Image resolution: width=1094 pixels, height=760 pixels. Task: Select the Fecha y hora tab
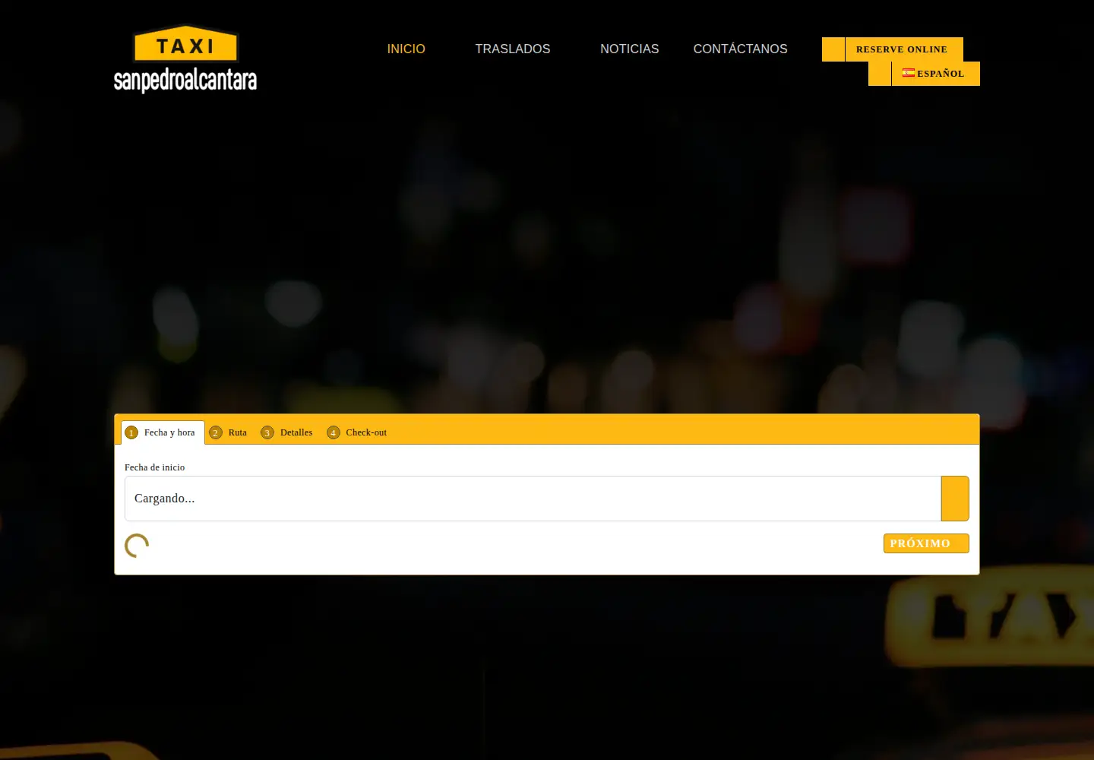pos(163,432)
